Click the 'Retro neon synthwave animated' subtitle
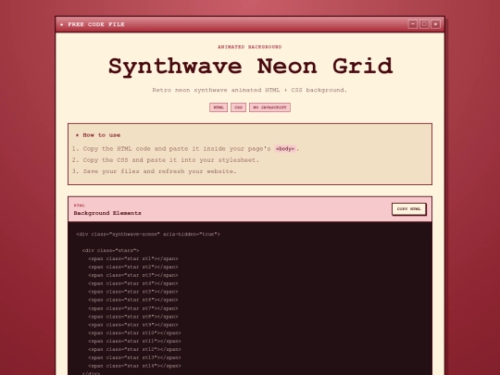The width and height of the screenshot is (500, 375). 250,90
